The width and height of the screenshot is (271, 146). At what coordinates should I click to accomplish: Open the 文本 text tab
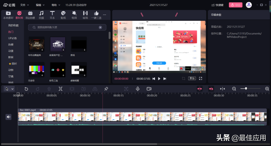click(x=52, y=15)
